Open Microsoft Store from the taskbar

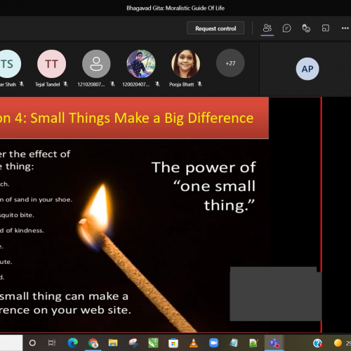point(173,343)
